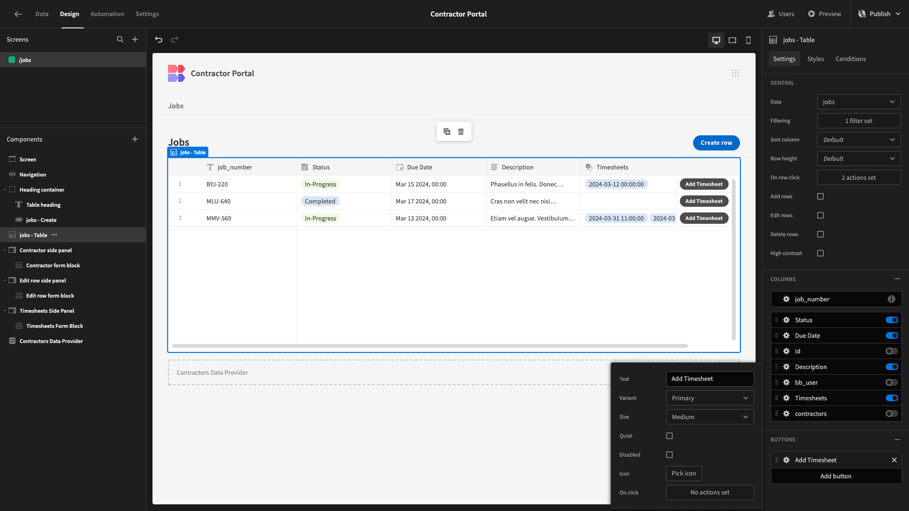Collapse the BUTTONS section
Screen dimensions: 909x511
pos(897,440)
